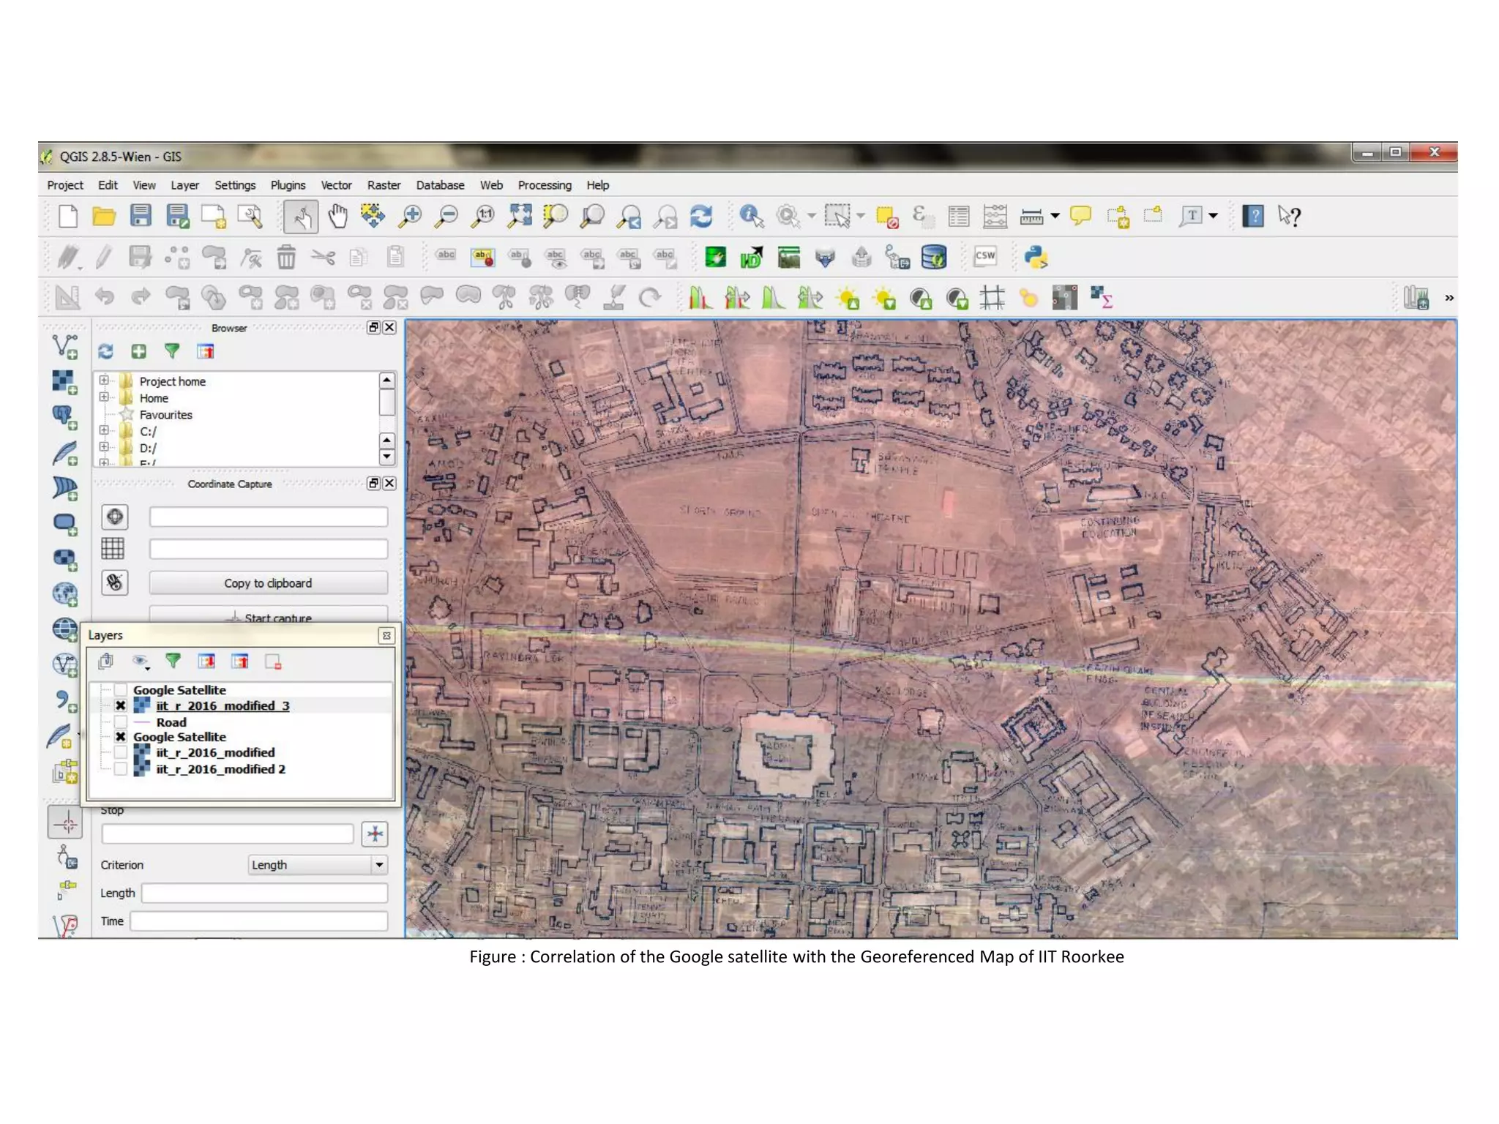This screenshot has height=1124, width=1499.
Task: Select the Favourites item in Browser
Action: tap(166, 414)
